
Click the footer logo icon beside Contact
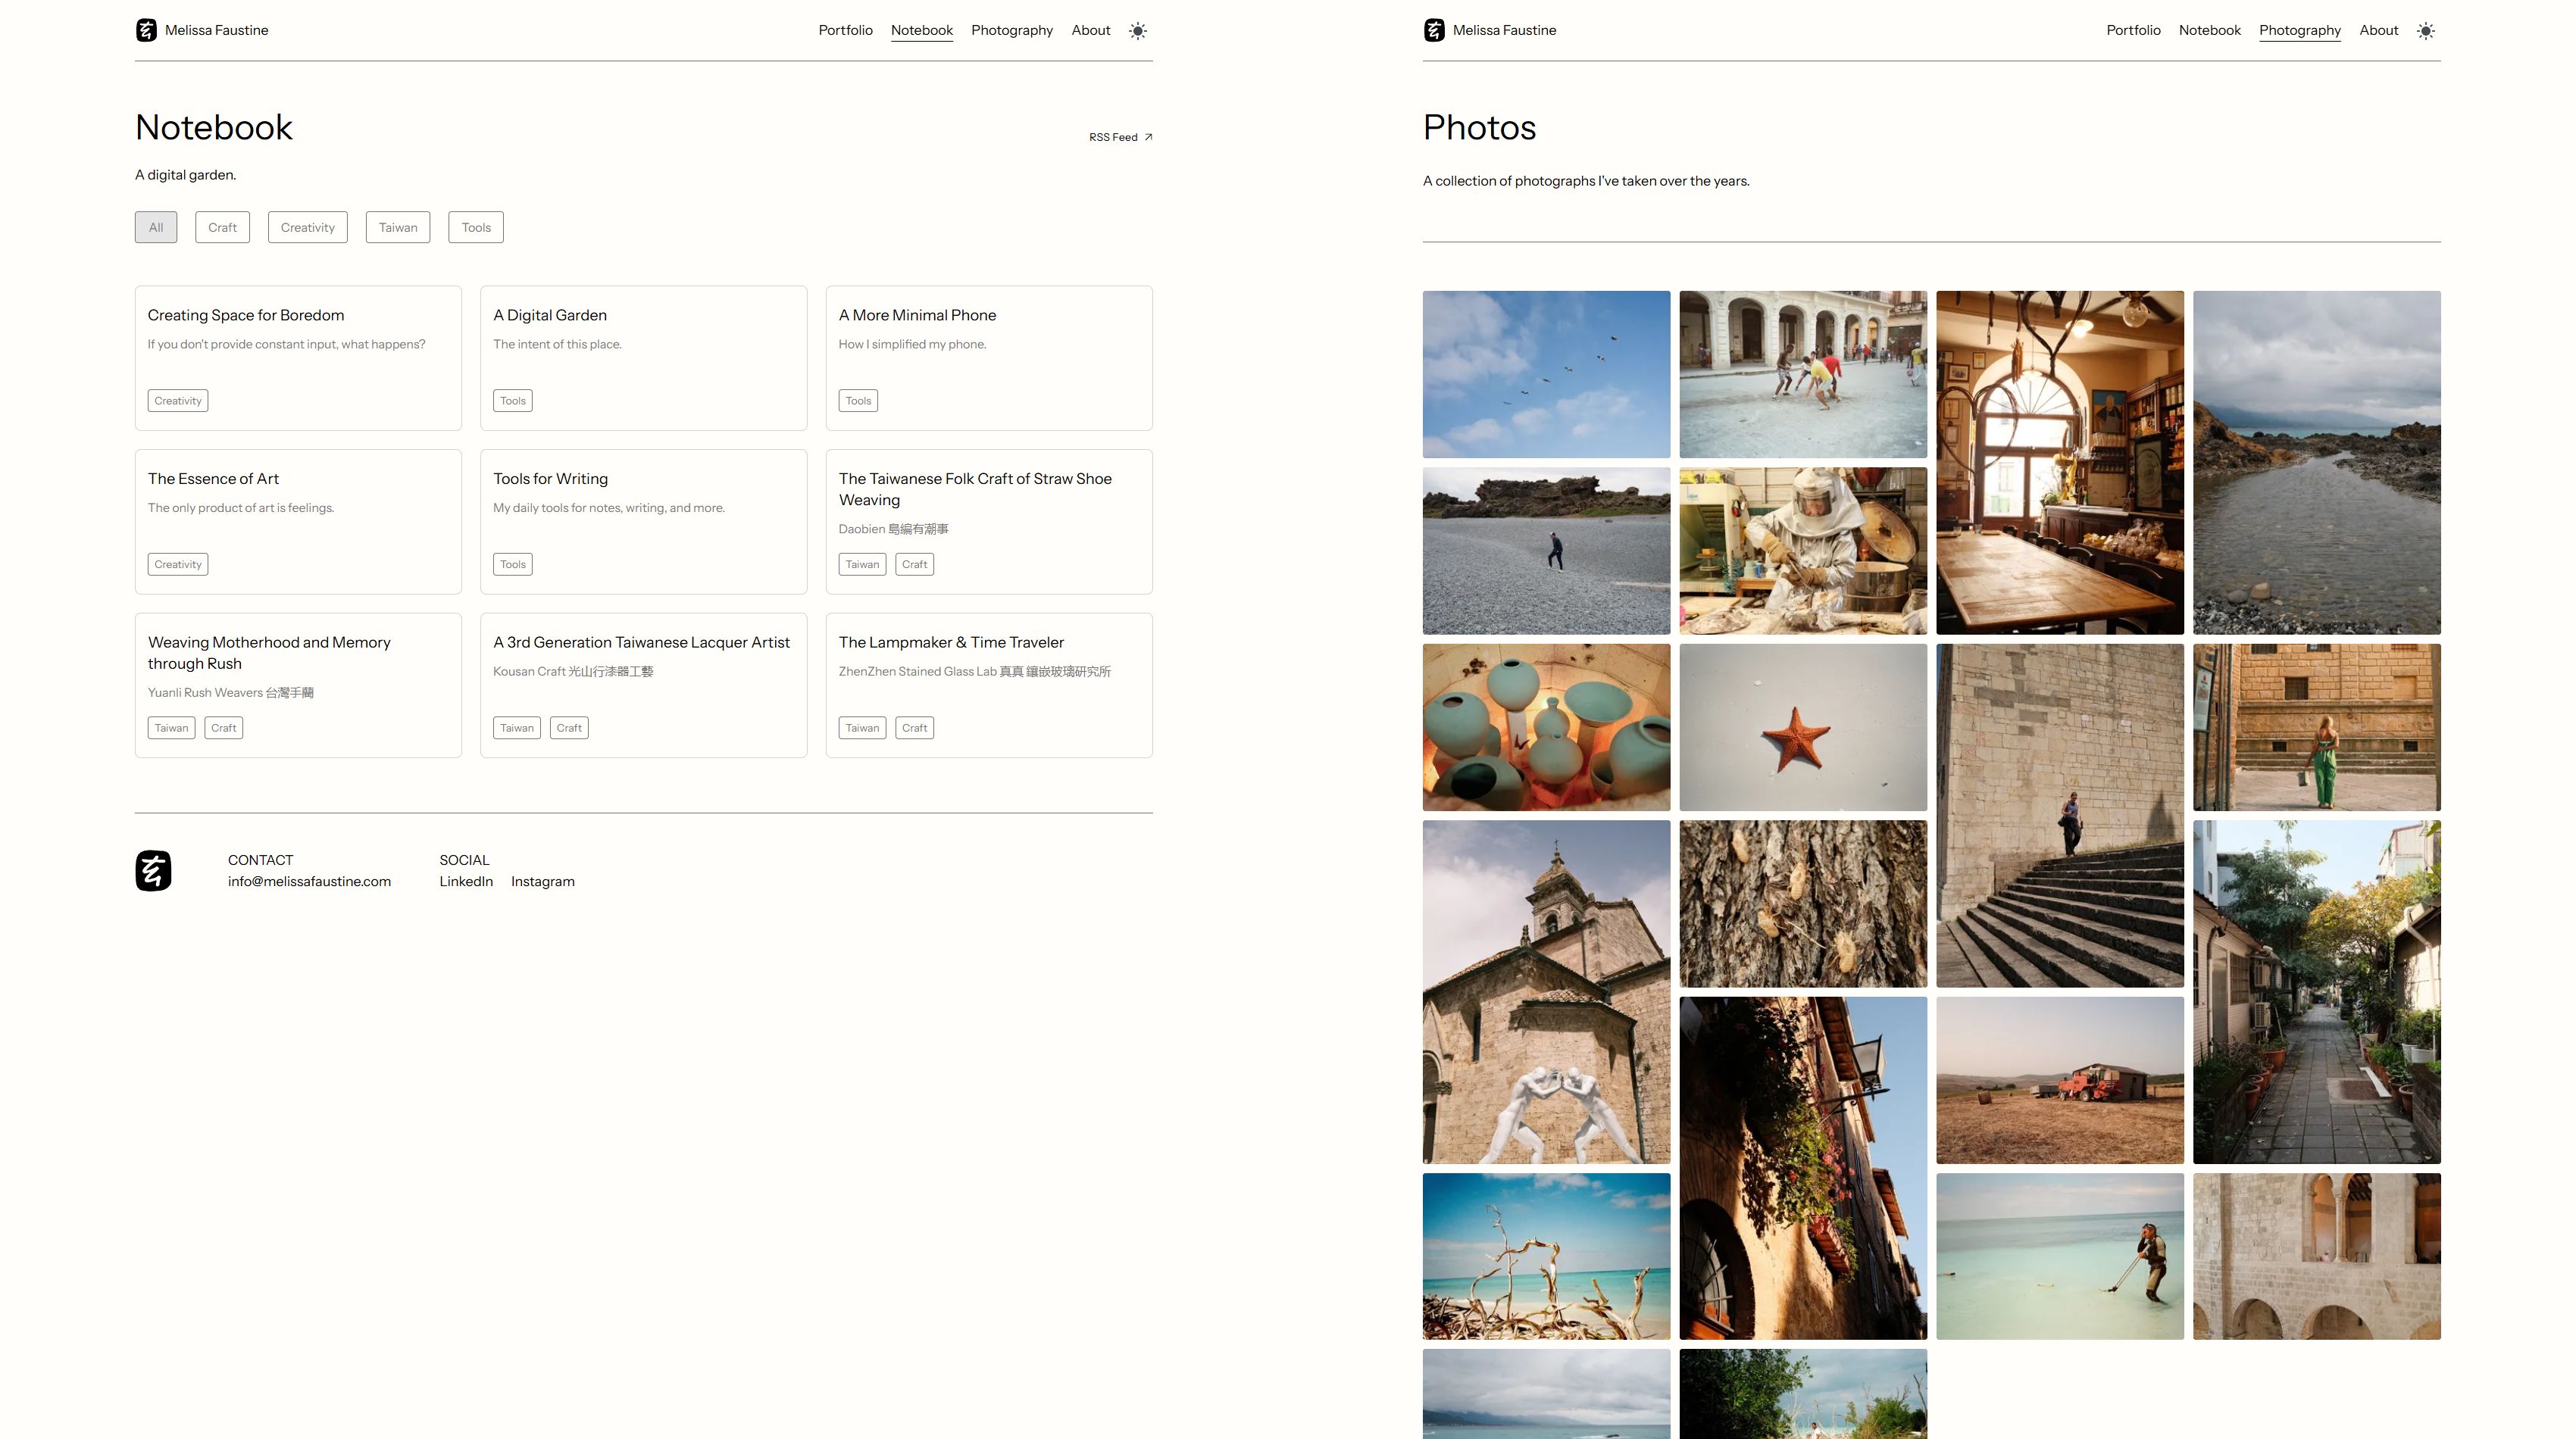153,870
